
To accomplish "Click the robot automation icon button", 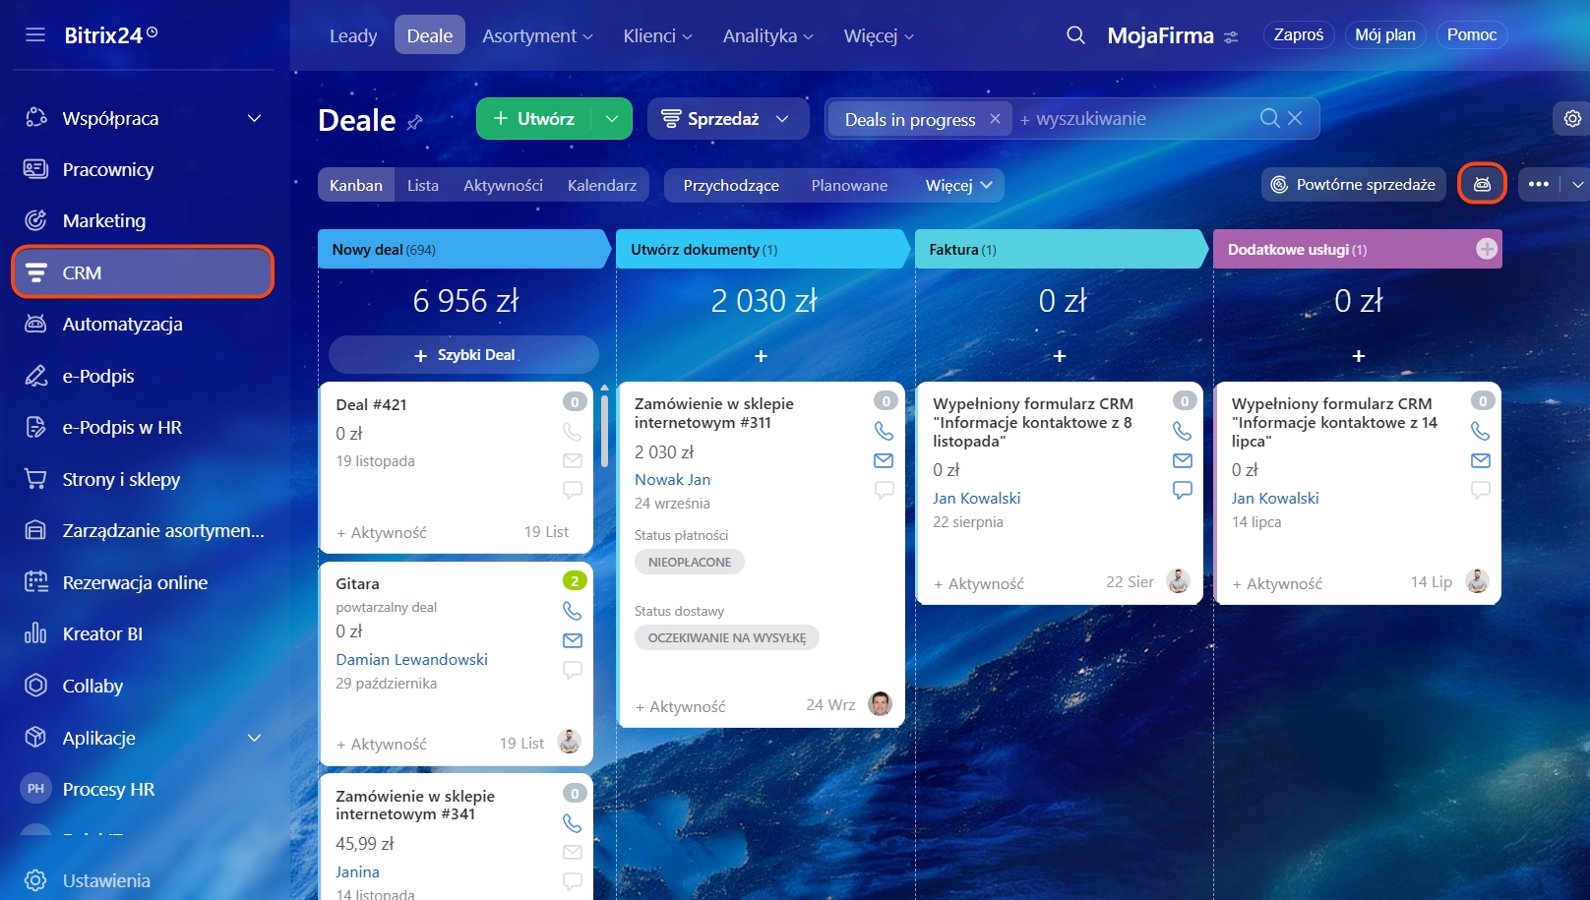I will (x=1481, y=184).
